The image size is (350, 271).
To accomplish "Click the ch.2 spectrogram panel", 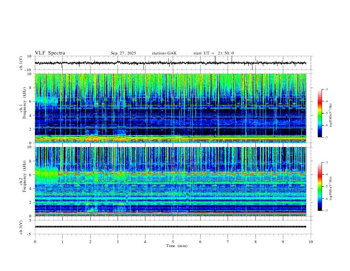I will [170, 182].
